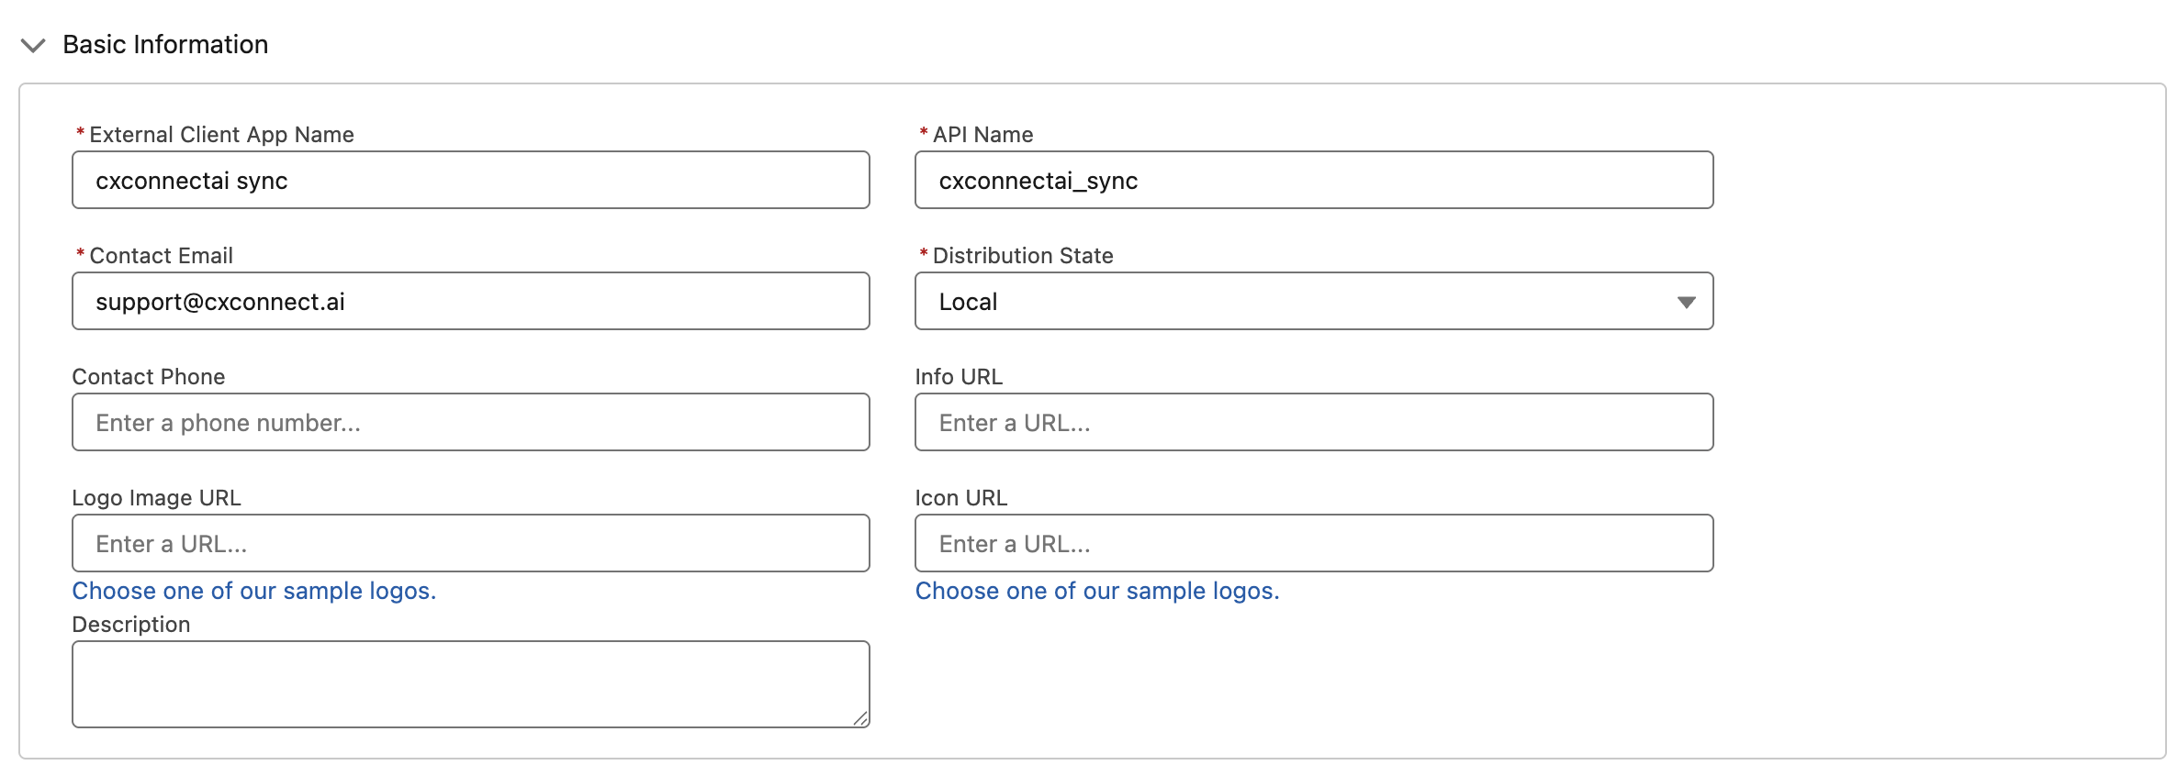The image size is (2178, 765).
Task: Open sample logos link under Icon URL
Action: point(1097,592)
